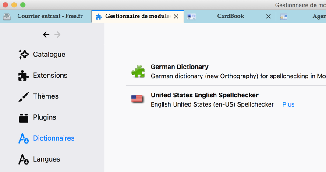326x172 pixels.
Task: Click the English United States (en-US) description
Action: click(212, 104)
